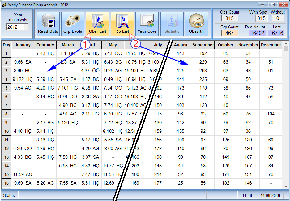Click May cell '9.25 AG'
The height and width of the screenshot is (201, 290).
point(113,71)
